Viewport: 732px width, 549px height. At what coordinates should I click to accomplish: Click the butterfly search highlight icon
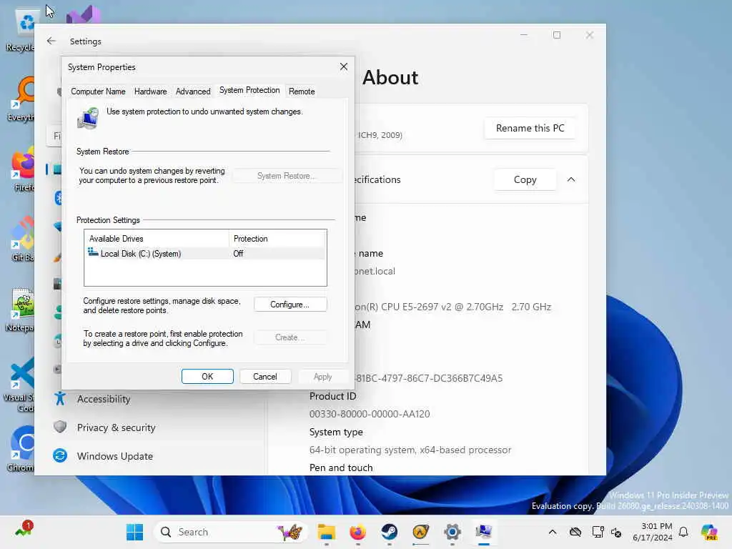[290, 532]
